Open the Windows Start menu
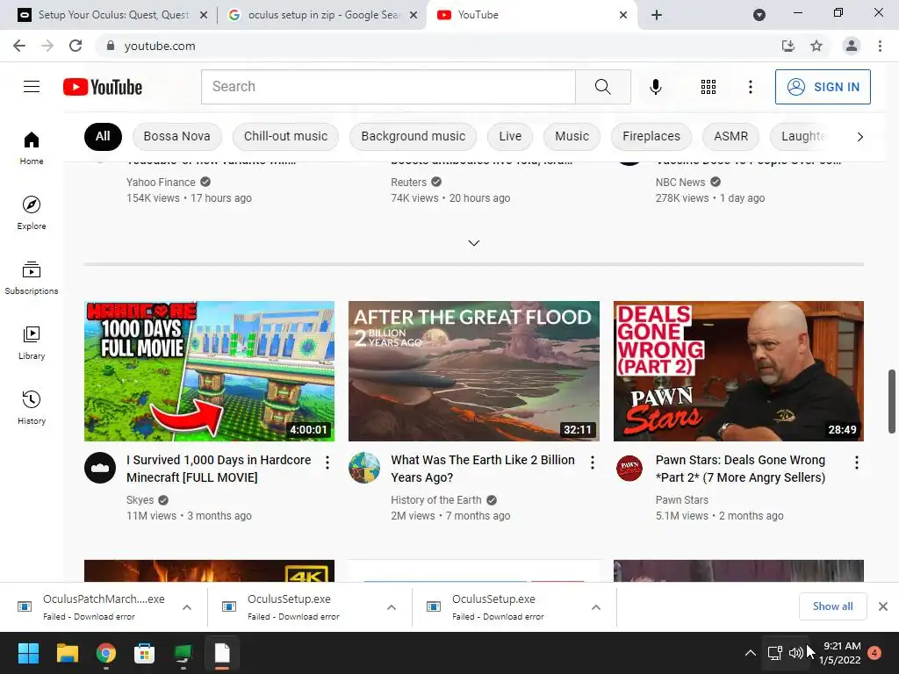 pyautogui.click(x=28, y=653)
